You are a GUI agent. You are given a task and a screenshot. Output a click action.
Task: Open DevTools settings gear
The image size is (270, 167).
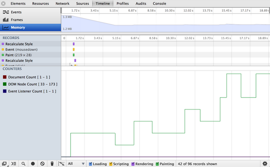(265, 164)
